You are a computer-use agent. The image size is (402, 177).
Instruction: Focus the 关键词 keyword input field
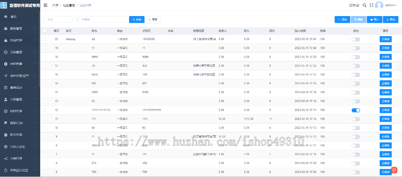point(103,20)
